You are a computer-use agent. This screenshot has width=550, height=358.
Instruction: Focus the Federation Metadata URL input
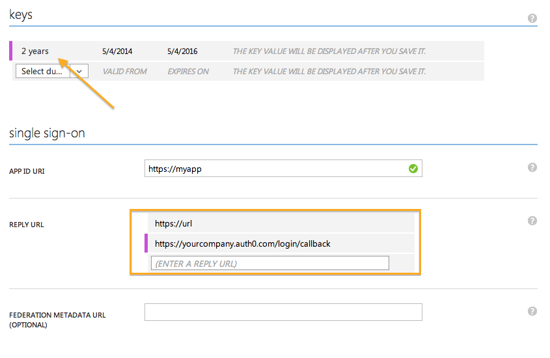(x=283, y=312)
